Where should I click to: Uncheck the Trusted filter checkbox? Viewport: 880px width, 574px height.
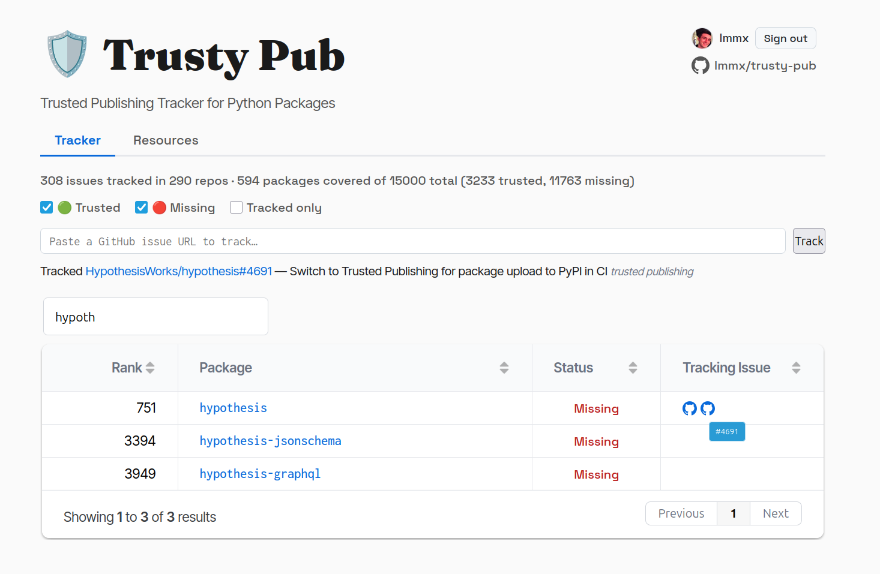pos(47,208)
